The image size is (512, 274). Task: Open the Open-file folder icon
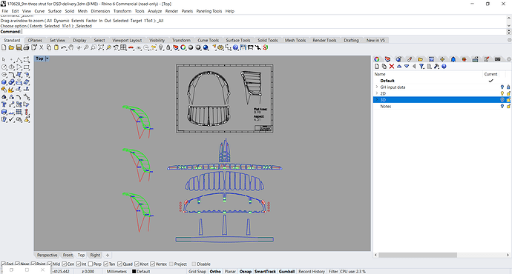click(11, 47)
